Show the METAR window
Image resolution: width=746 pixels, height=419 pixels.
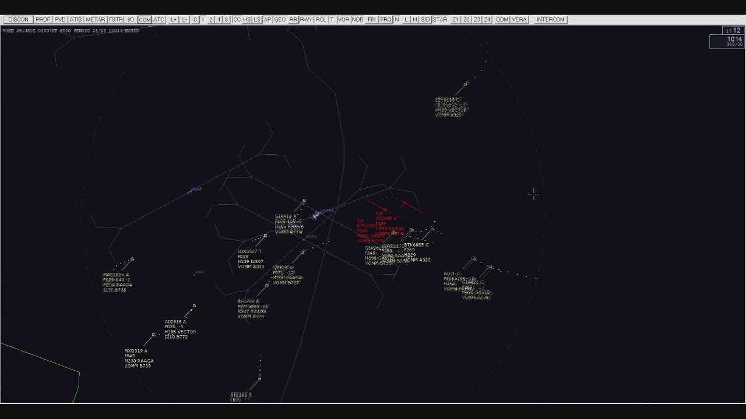[x=96, y=20]
